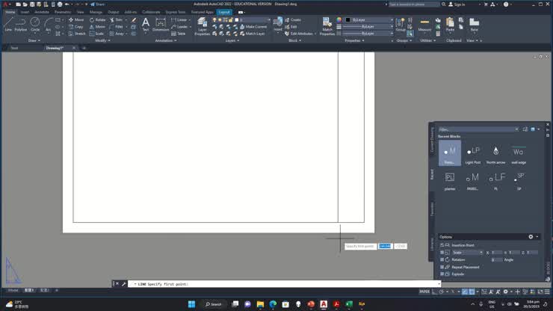
Task: Toggle the Scale option checkbox
Action: pos(442,253)
